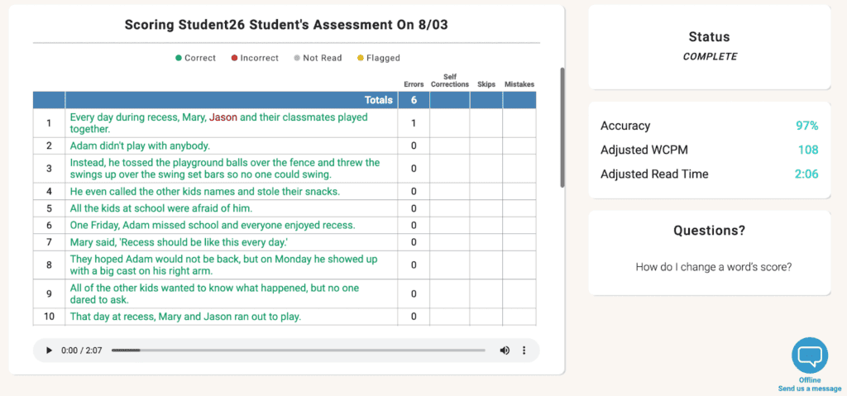Screen dimensions: 847x396
Task: Click the yellow Flagged legend dot
Action: pos(360,59)
